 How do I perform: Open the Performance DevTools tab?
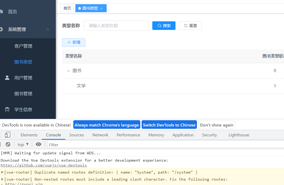(x=128, y=135)
